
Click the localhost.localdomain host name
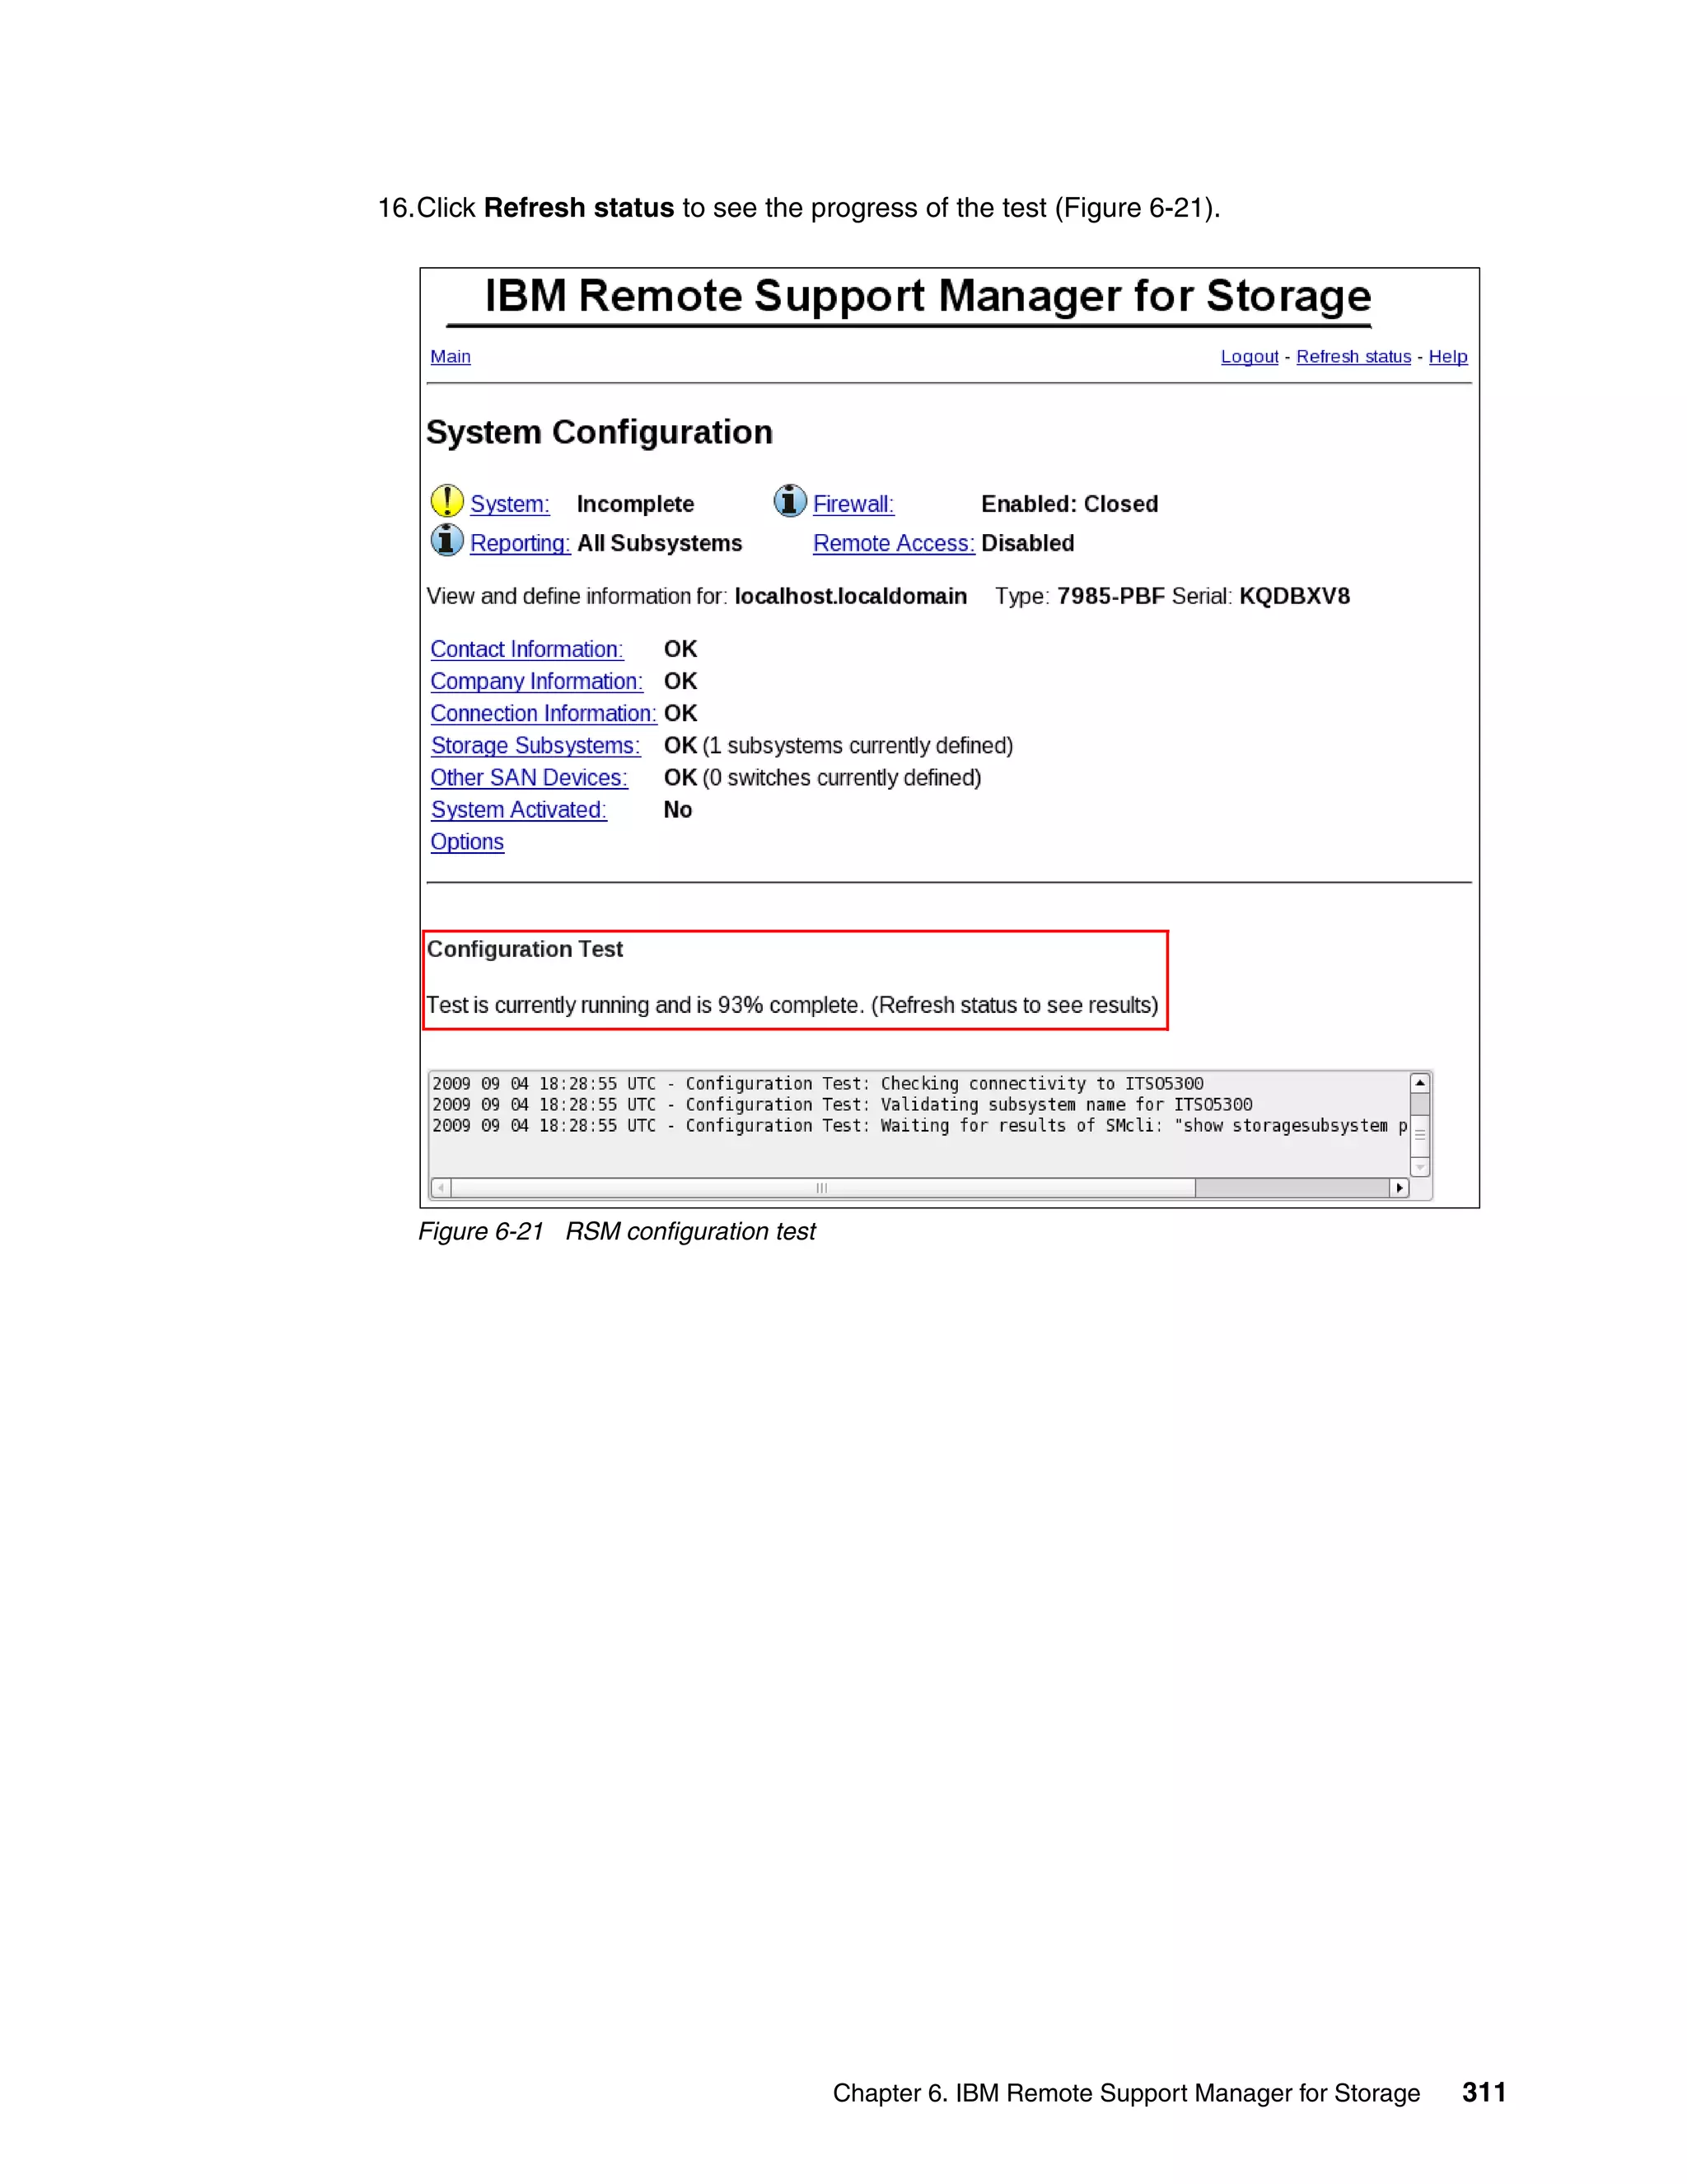[x=850, y=596]
